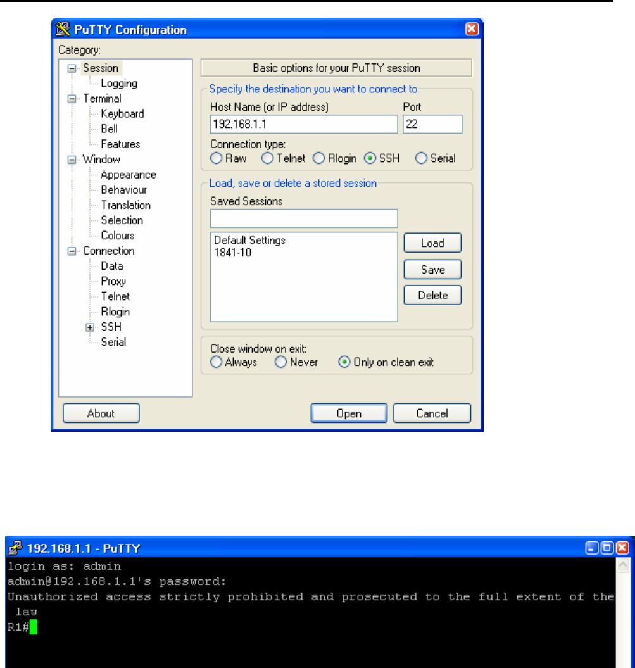Collapse the Terminal tree node

coord(72,99)
